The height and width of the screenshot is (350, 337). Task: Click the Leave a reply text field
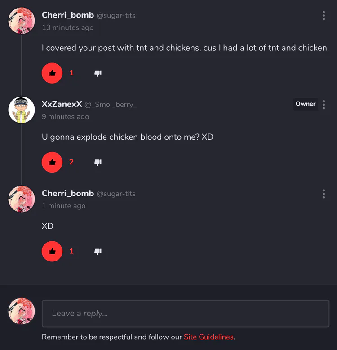tap(185, 313)
